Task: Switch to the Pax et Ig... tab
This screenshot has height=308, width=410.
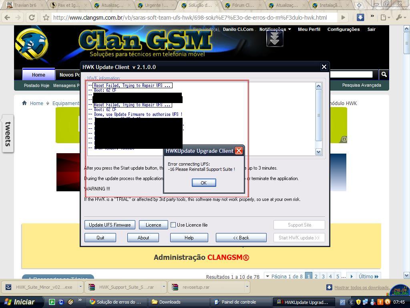Action: 68,5
